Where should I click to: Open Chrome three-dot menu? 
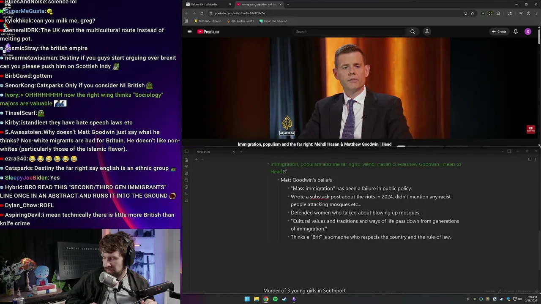pyautogui.click(x=536, y=13)
